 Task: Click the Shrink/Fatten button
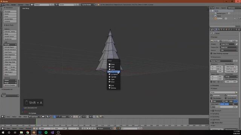click(10, 19)
